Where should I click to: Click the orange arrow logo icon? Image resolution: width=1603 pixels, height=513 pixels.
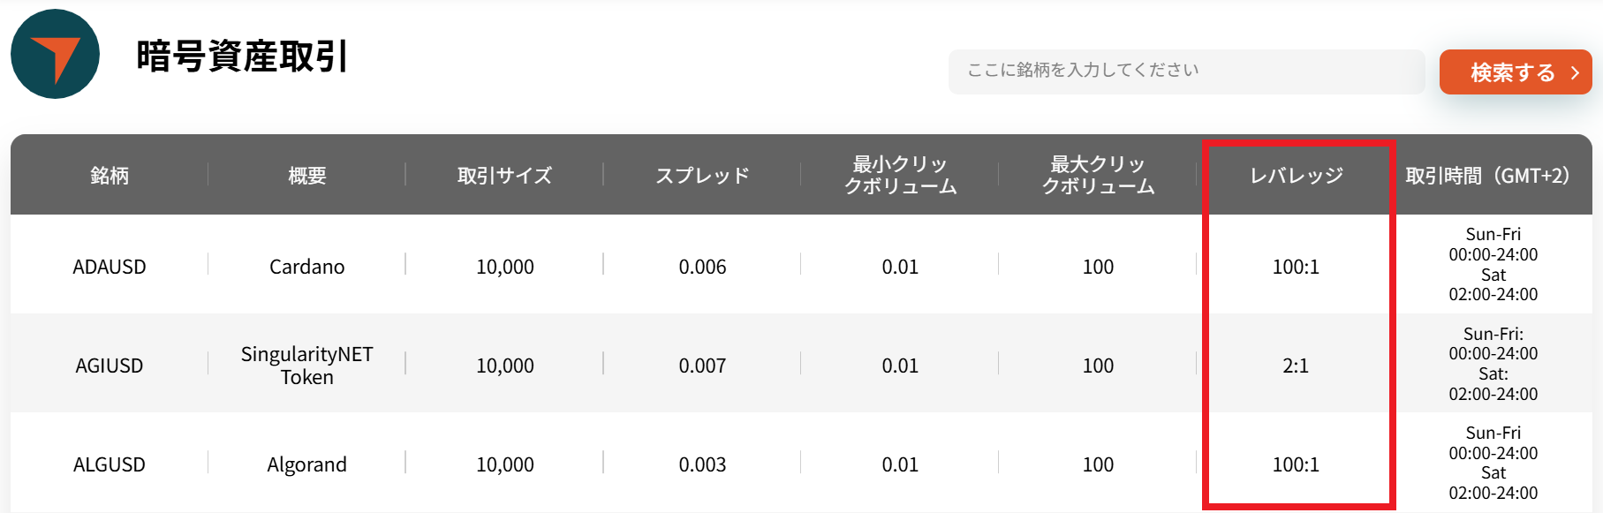(55, 55)
